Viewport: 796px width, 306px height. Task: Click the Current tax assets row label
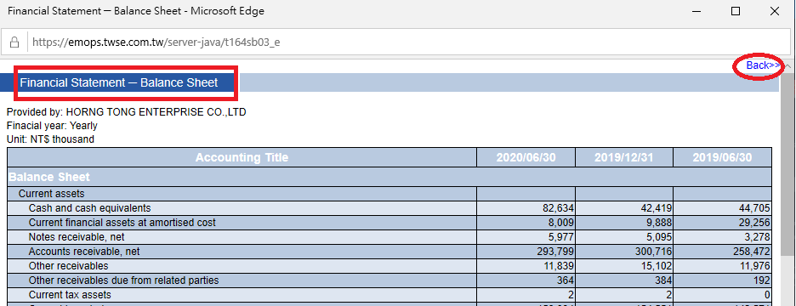pos(70,295)
